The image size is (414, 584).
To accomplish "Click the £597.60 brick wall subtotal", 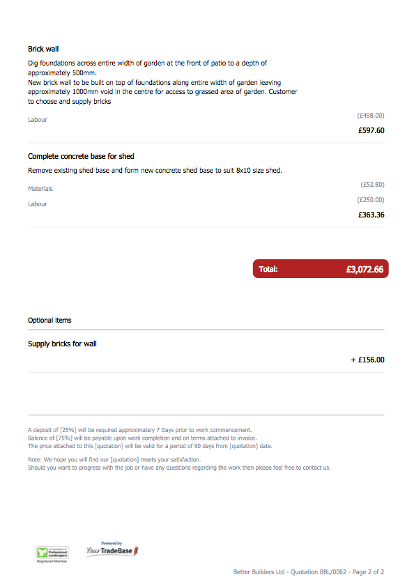I will click(x=371, y=130).
